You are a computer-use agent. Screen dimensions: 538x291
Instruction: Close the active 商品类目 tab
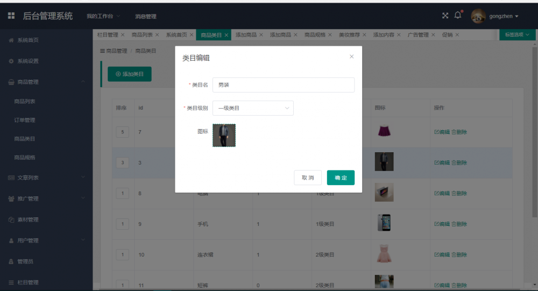tap(226, 35)
